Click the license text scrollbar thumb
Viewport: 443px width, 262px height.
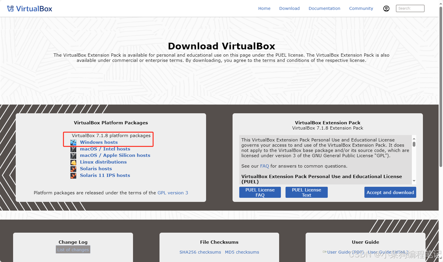point(414,144)
